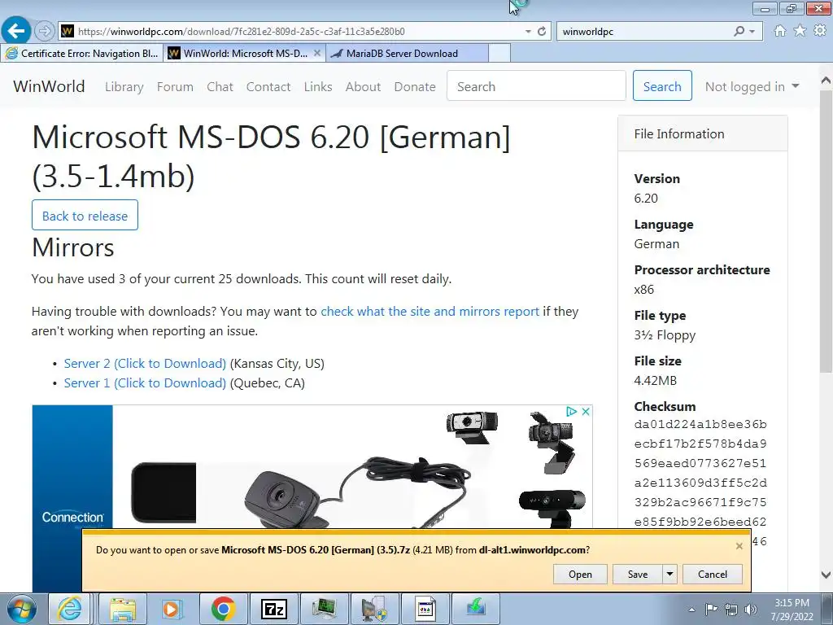Open Donate in the WinWorld navbar

415,86
